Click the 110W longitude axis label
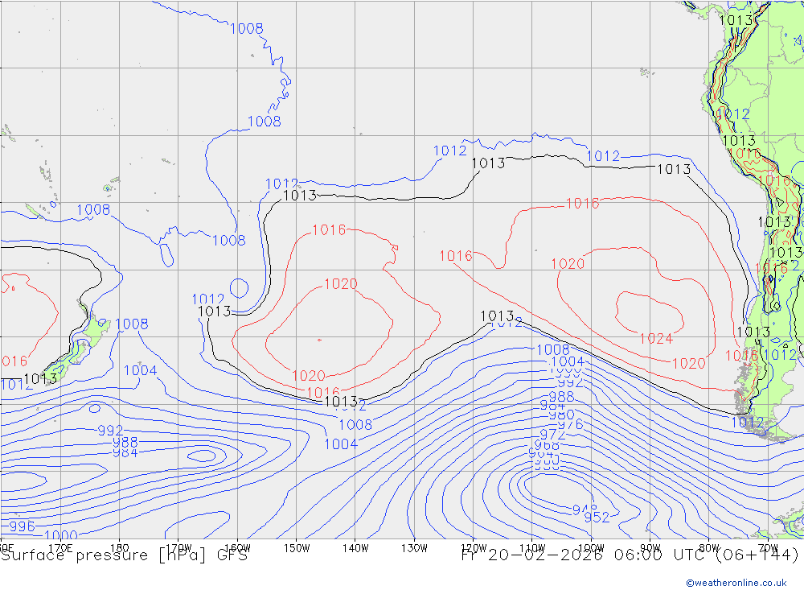This screenshot has width=804, height=590. (532, 548)
